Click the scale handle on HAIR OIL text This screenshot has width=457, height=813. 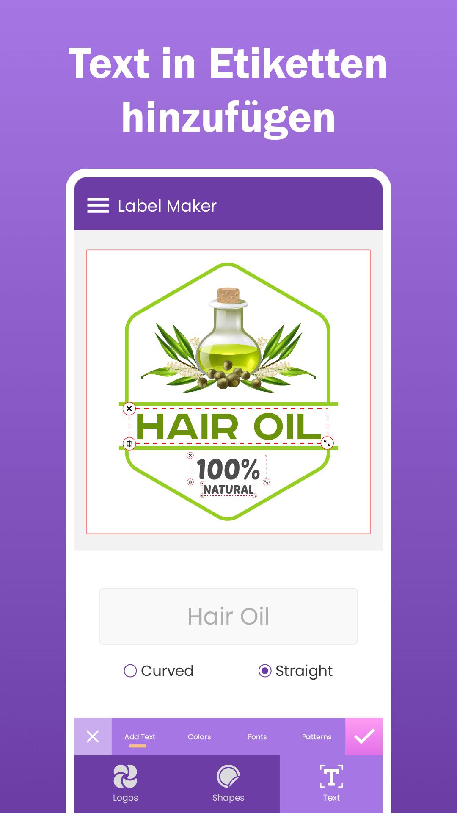pos(327,443)
